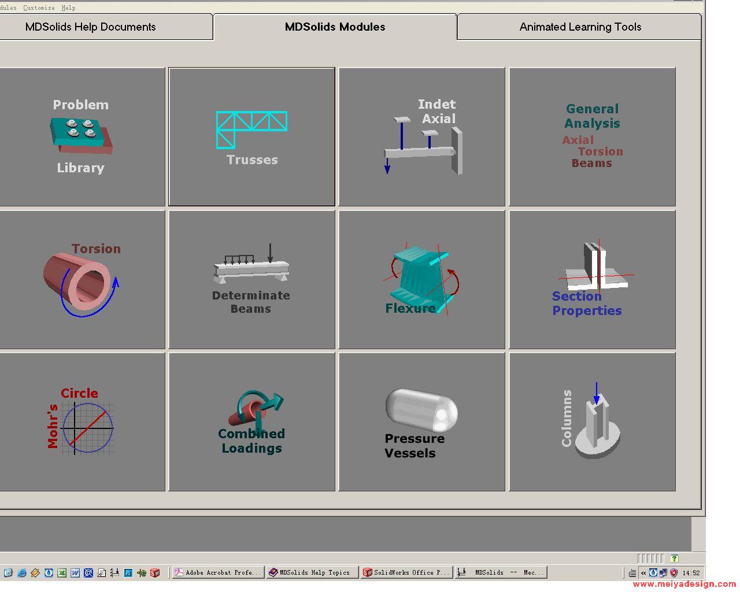The height and width of the screenshot is (592, 740).
Task: Switch to Adobe Acrobat taskbar window
Action: click(219, 572)
